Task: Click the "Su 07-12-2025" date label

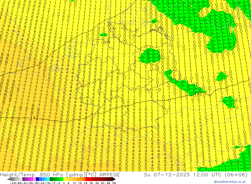Action: pyautogui.click(x=167, y=174)
